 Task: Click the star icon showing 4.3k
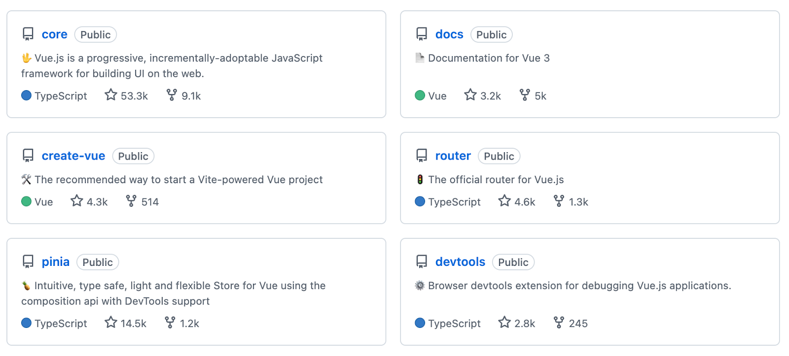tap(77, 200)
